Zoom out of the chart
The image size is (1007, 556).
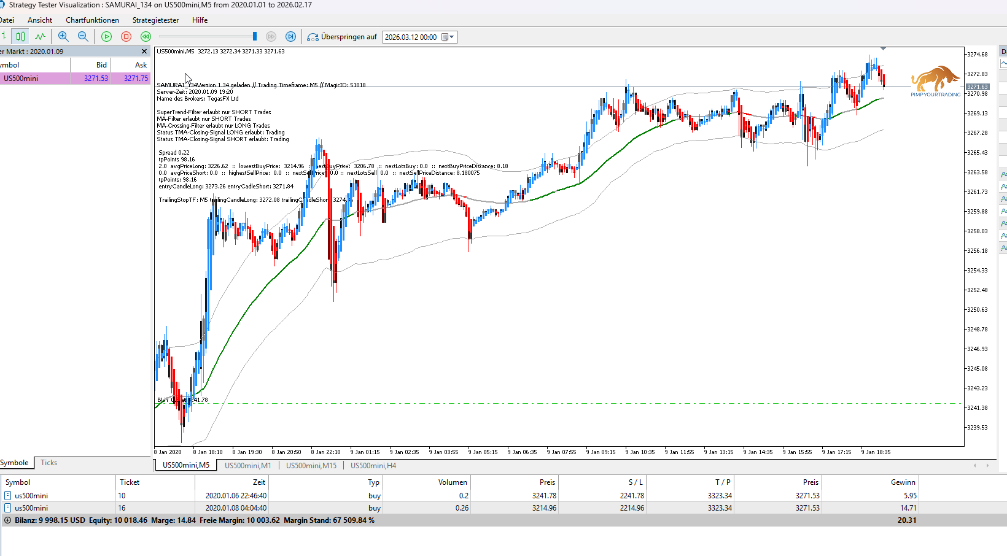(83, 37)
